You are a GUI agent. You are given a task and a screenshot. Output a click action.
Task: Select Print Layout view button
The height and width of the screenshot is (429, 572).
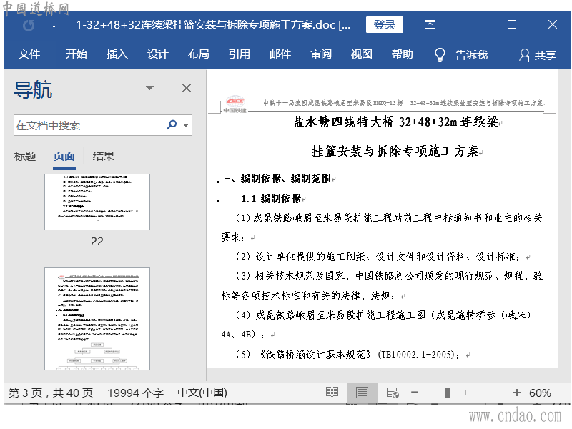point(362,393)
